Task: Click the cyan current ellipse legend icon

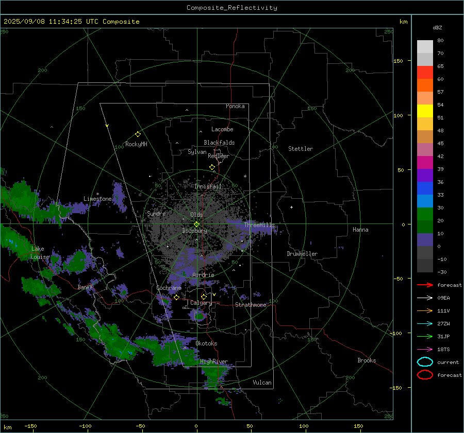Action: tap(425, 362)
